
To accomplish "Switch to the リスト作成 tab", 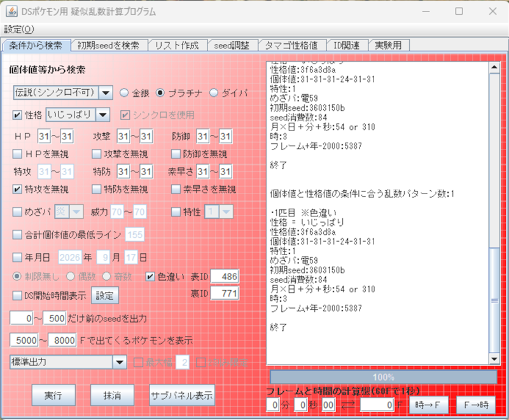I will tap(177, 45).
